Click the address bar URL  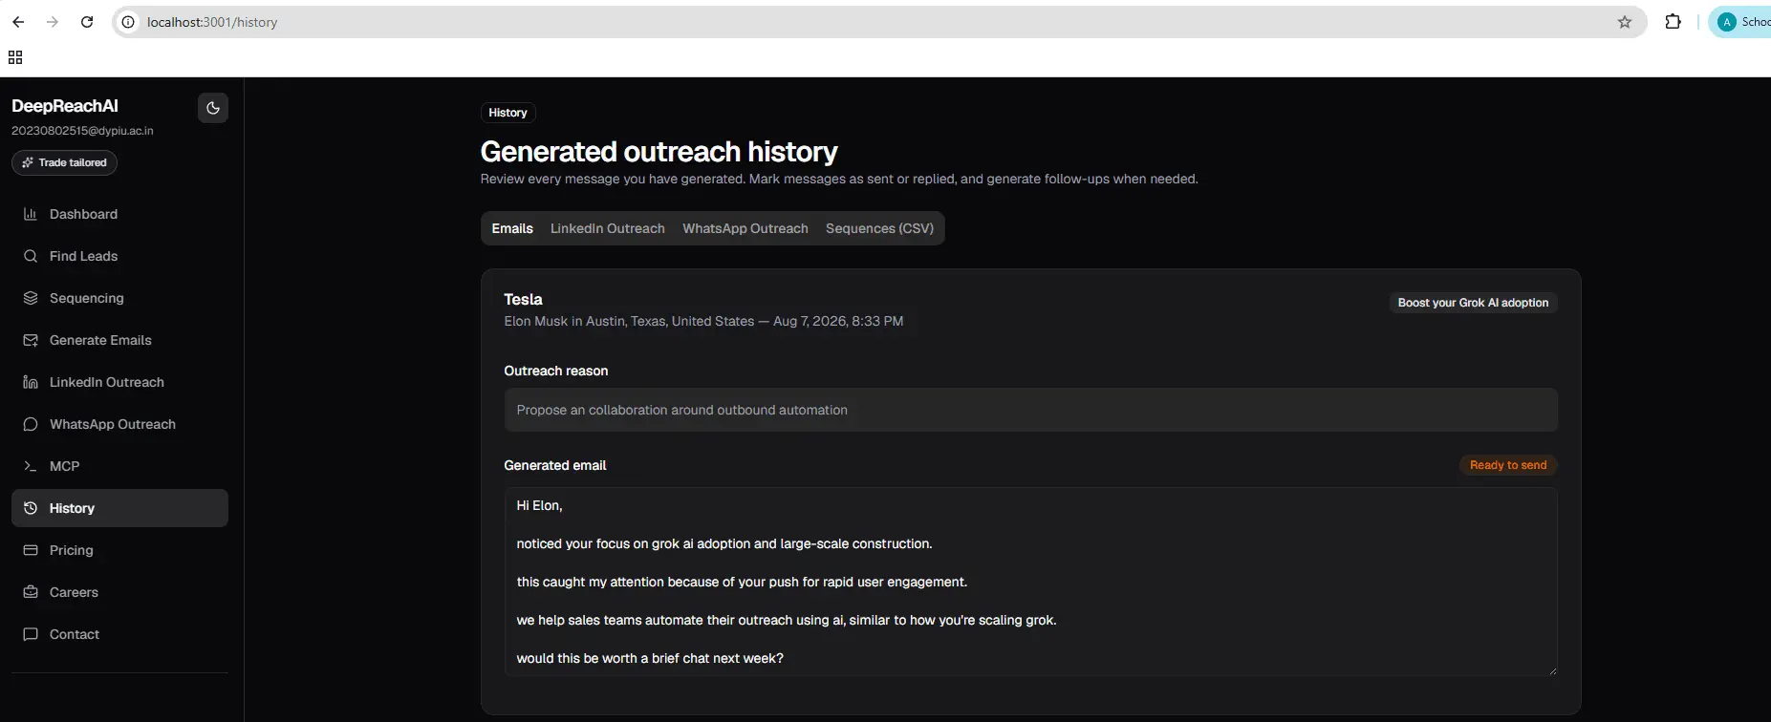coord(212,22)
